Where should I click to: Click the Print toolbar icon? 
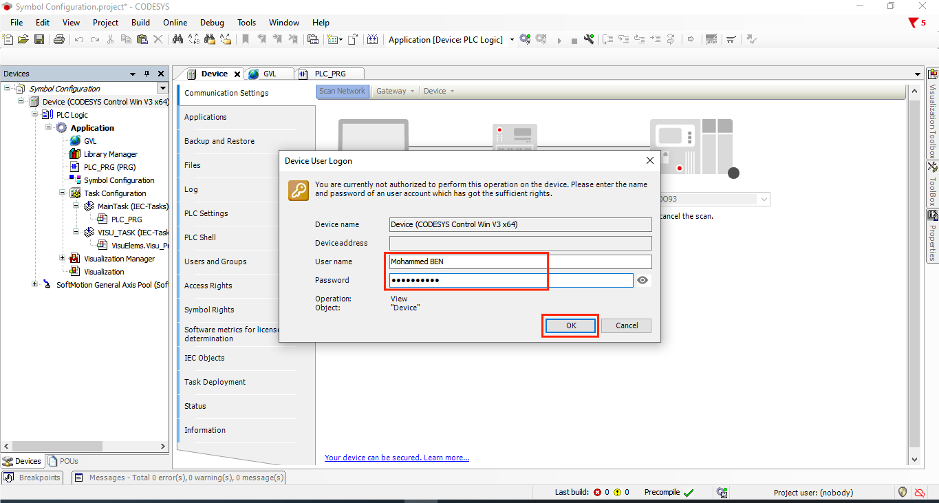59,40
